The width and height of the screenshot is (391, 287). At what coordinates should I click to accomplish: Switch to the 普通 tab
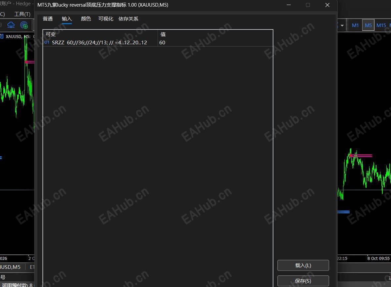48,19
